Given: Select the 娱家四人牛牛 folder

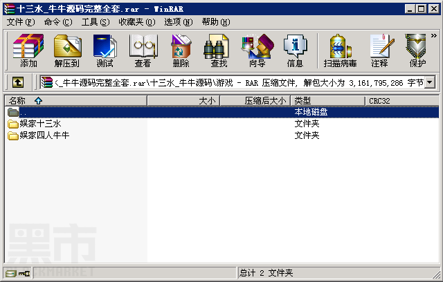Looking at the screenshot, I should pos(39,135).
